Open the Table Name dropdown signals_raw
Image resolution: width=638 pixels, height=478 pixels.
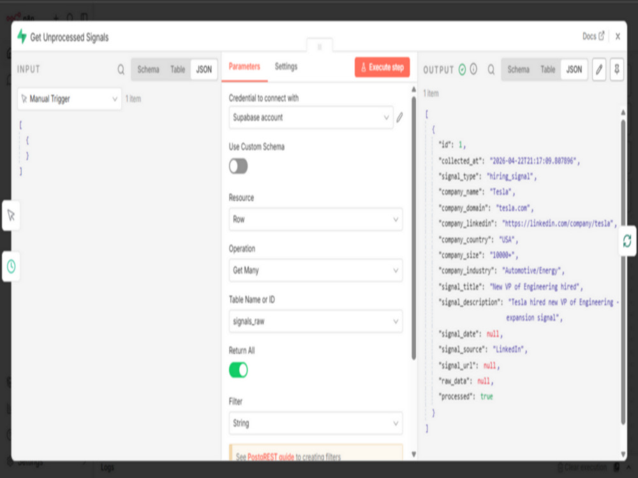point(316,321)
